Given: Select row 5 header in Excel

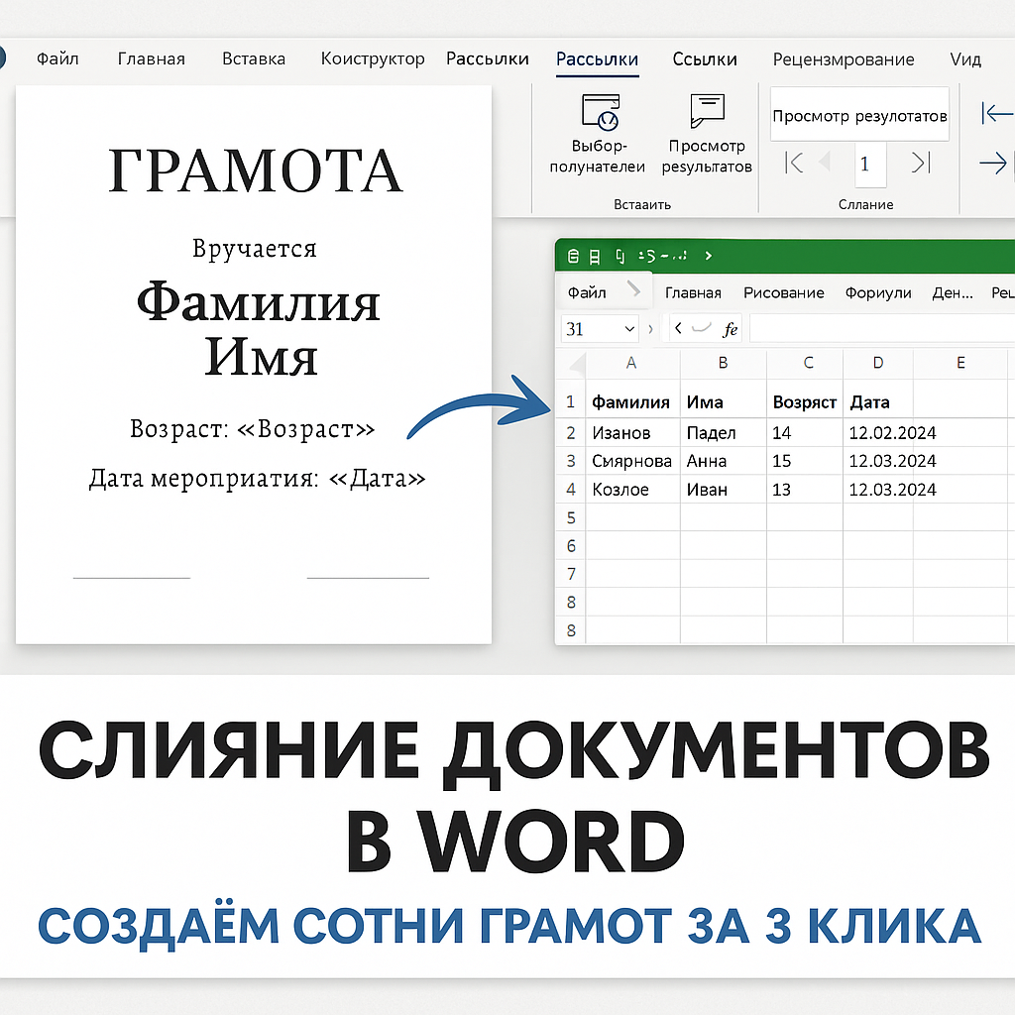Looking at the screenshot, I should (x=571, y=517).
